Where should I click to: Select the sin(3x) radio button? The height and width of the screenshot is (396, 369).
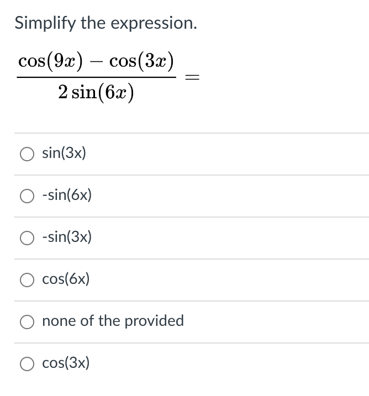27,154
